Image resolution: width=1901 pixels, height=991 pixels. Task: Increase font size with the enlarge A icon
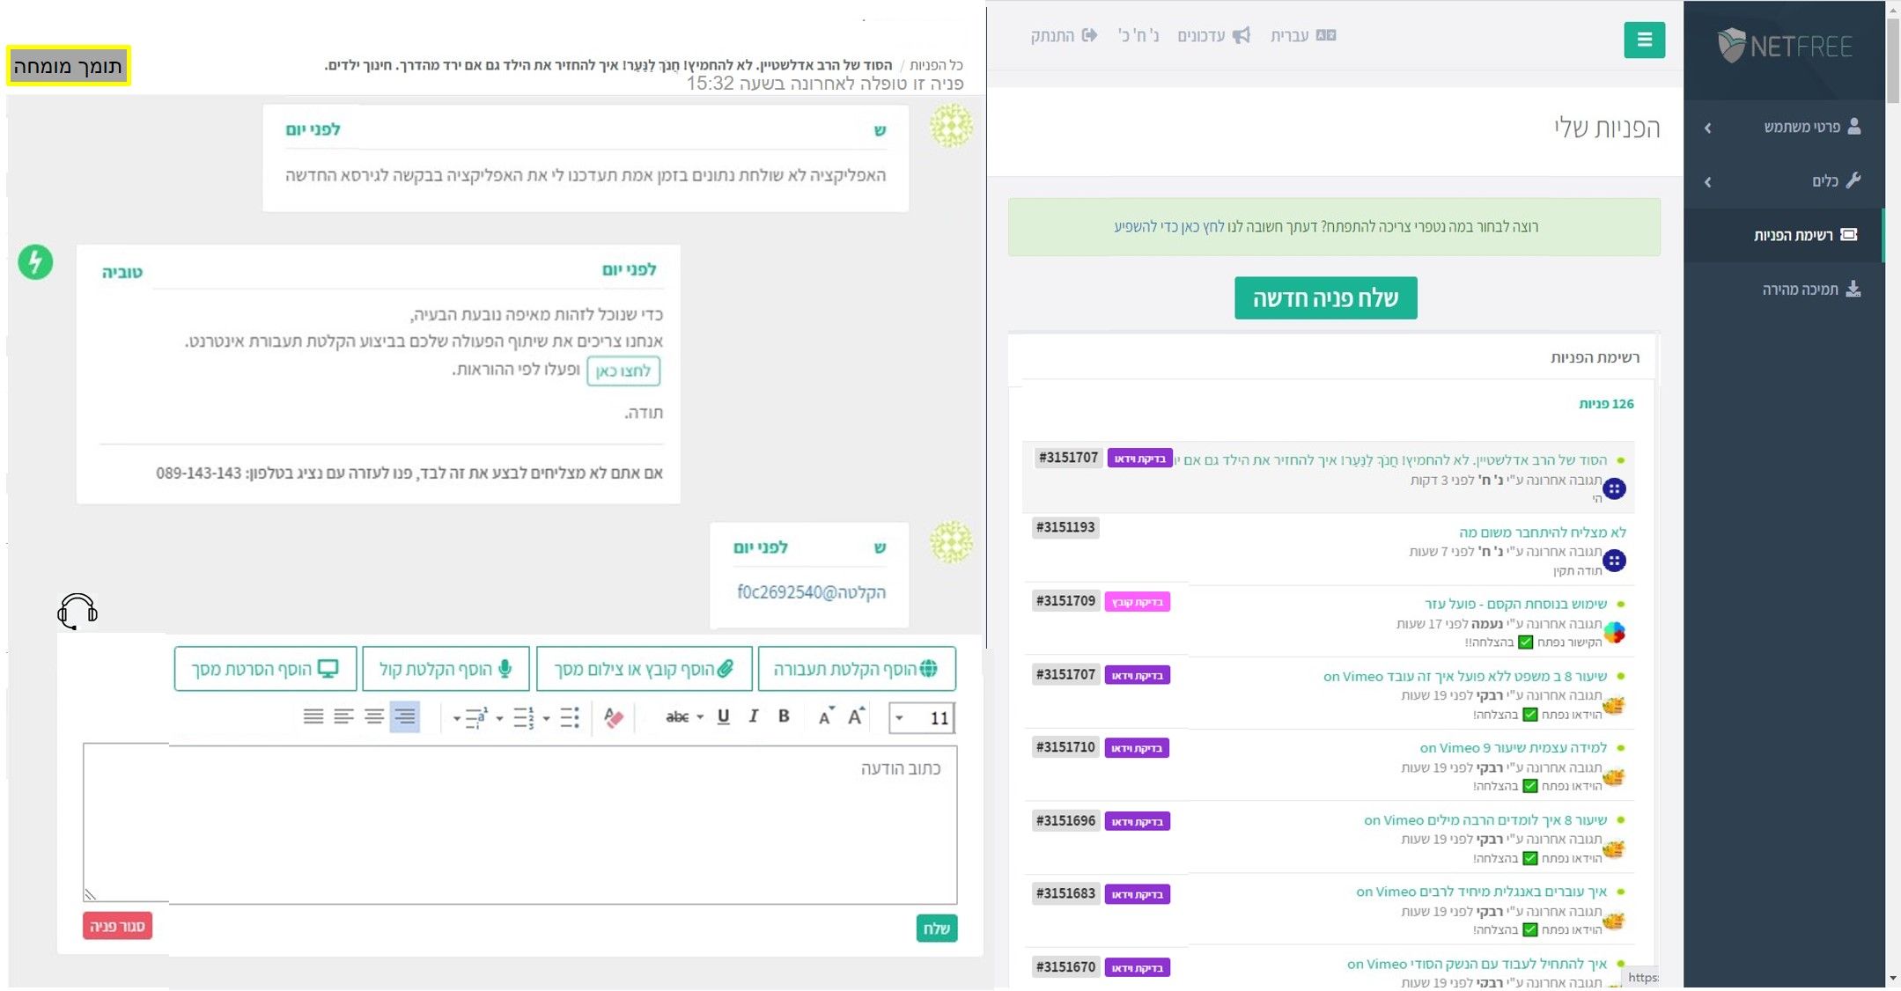857,716
